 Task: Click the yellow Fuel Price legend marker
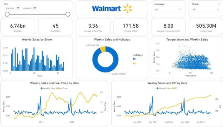(x=57, y=88)
